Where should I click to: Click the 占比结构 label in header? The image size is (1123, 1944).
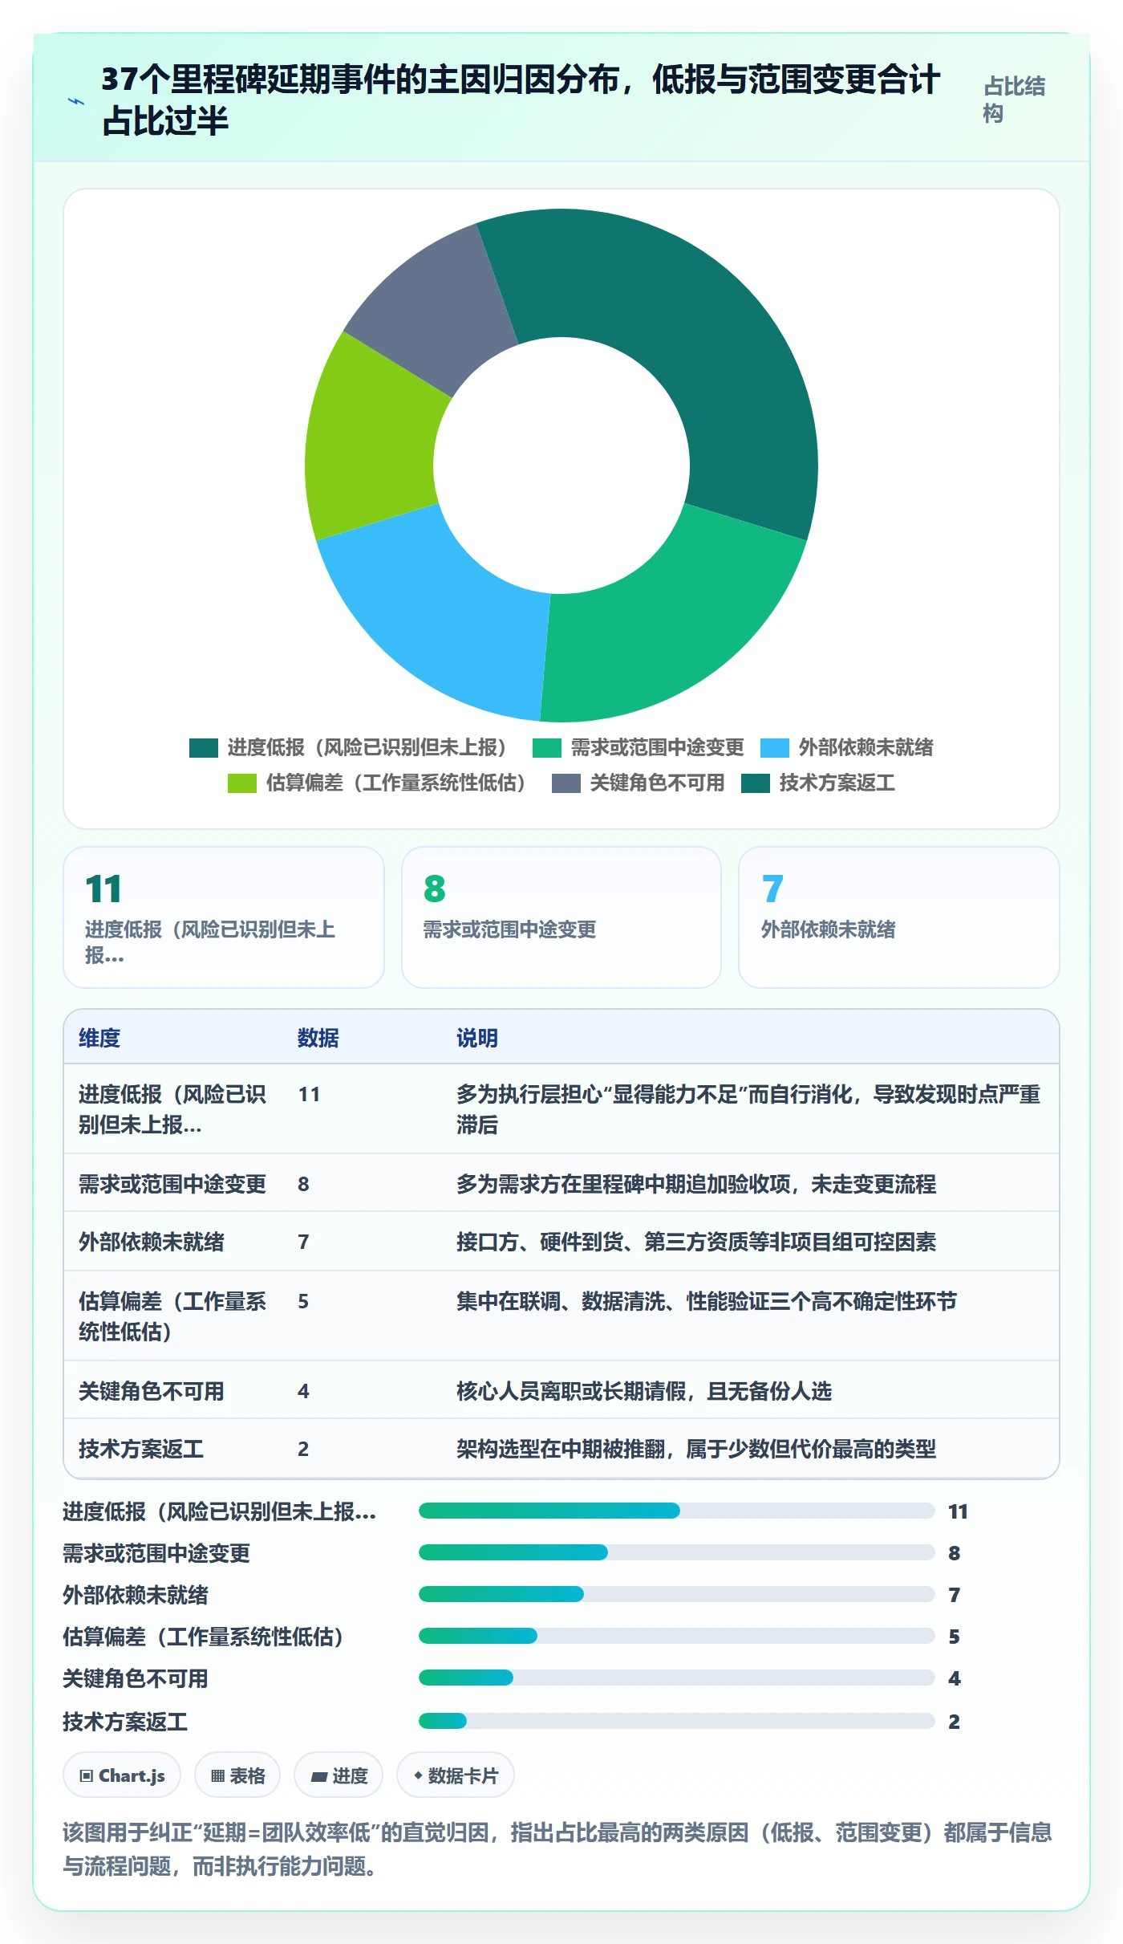tap(1014, 100)
